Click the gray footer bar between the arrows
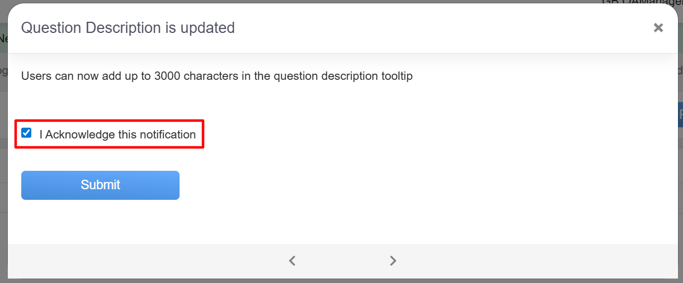 click(342, 261)
